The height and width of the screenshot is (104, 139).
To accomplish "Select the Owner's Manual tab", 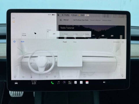I will [95, 20].
